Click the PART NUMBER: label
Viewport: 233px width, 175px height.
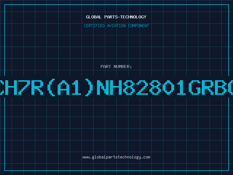point(116,66)
